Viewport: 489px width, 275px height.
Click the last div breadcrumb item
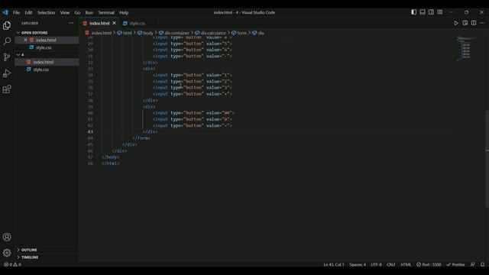point(261,33)
